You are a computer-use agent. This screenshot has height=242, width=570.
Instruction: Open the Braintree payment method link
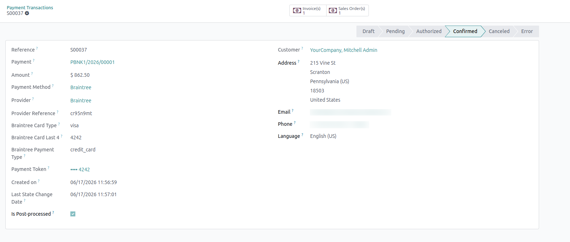[81, 87]
